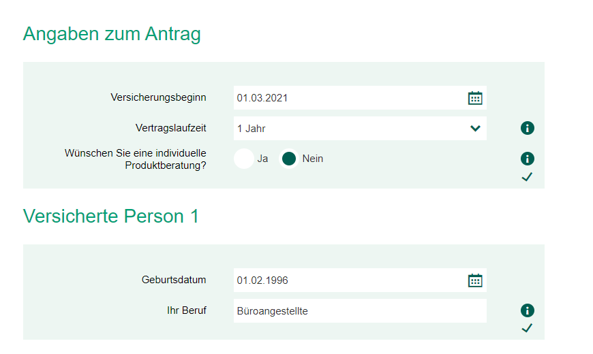
Task: Click the Angaben zum Antrag heading
Action: pos(112,34)
